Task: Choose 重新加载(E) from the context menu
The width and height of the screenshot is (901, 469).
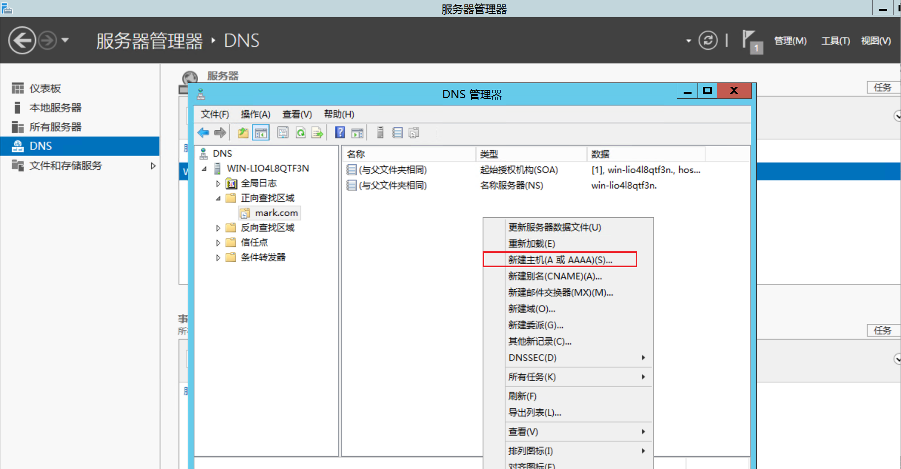Action: pos(568,243)
